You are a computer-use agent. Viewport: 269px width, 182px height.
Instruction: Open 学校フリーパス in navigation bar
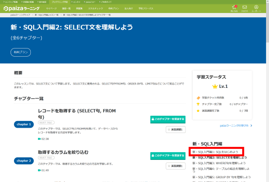[x=146, y=9]
